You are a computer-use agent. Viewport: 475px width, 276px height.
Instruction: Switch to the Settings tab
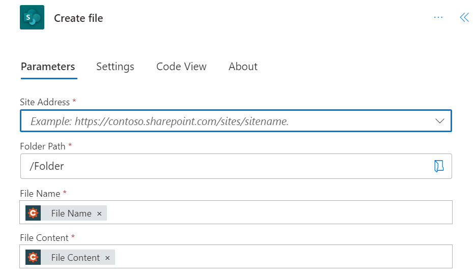click(x=115, y=67)
